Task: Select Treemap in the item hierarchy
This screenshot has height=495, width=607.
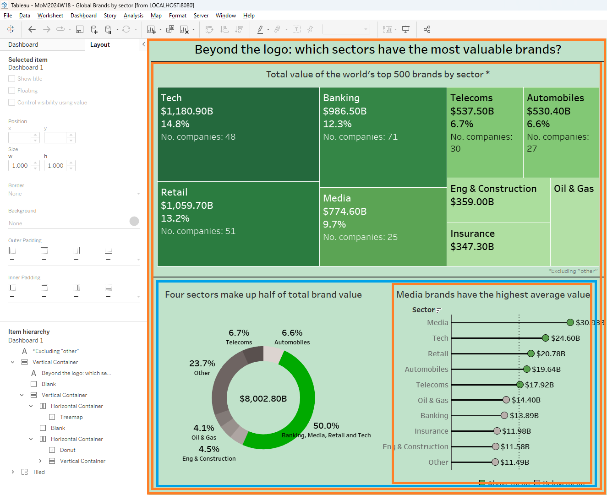Action: [x=71, y=417]
